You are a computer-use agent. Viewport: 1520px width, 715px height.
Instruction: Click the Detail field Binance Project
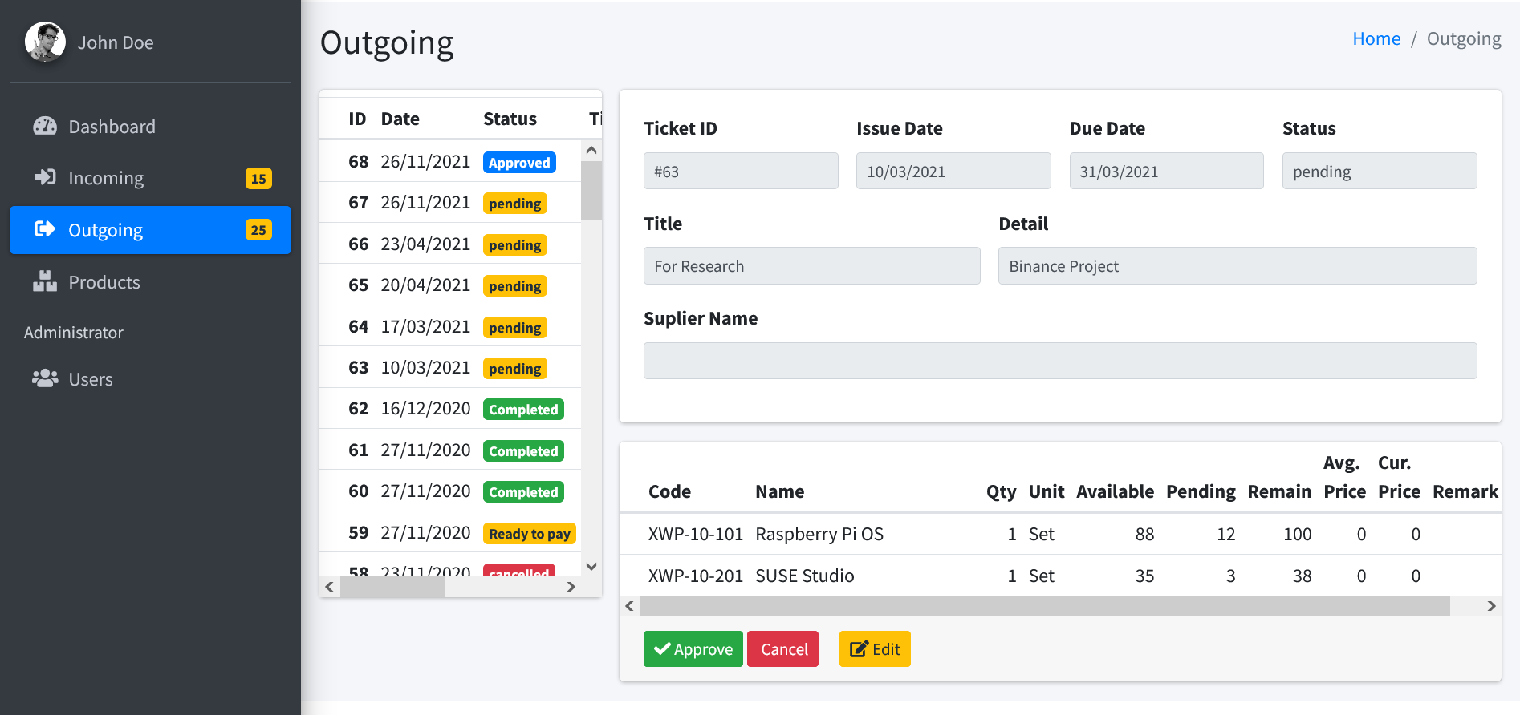[1238, 265]
